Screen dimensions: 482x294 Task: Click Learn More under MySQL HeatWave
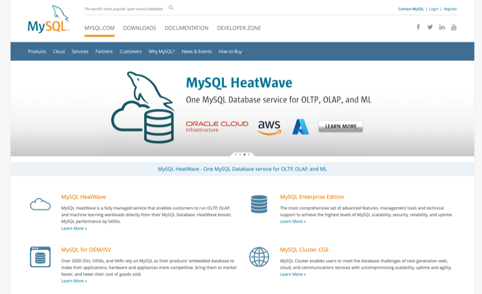click(x=74, y=228)
